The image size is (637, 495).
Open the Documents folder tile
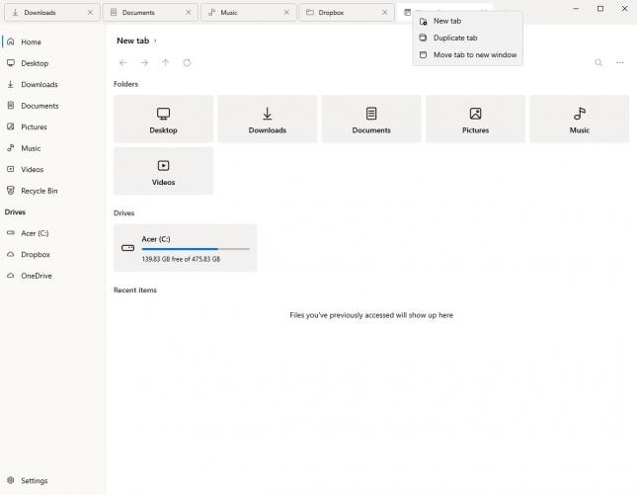(x=371, y=120)
